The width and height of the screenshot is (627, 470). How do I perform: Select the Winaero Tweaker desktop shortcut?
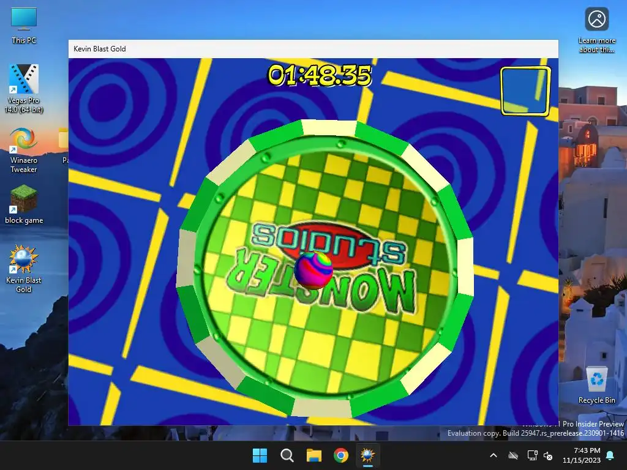pos(24,151)
